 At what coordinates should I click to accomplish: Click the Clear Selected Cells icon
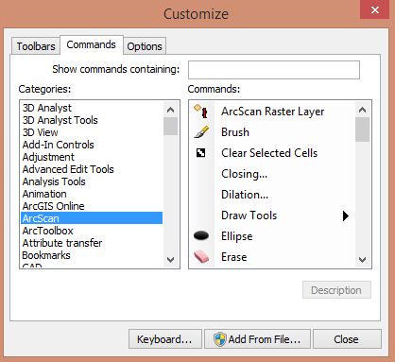click(200, 153)
